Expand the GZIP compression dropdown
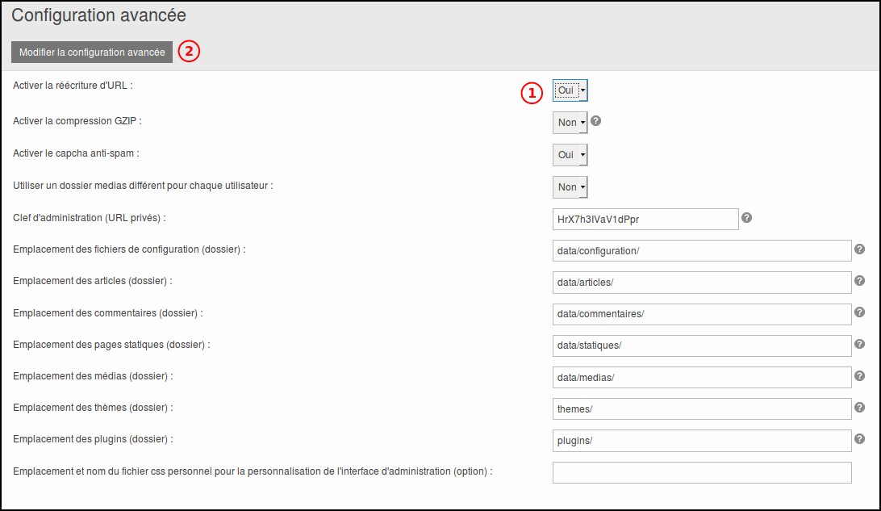 click(570, 123)
